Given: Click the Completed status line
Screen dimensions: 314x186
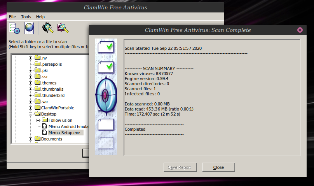Looking at the screenshot, I should click(135, 129).
